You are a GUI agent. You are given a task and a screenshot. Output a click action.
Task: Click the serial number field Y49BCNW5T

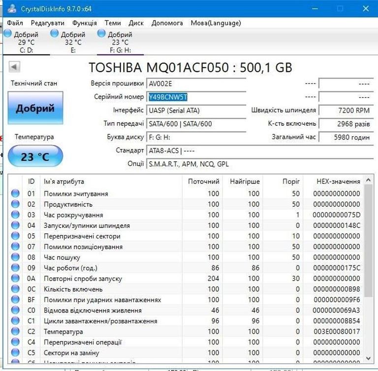196,97
